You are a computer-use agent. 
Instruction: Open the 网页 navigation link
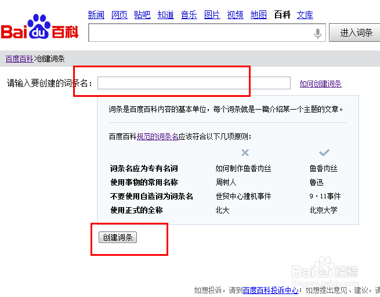tap(120, 15)
